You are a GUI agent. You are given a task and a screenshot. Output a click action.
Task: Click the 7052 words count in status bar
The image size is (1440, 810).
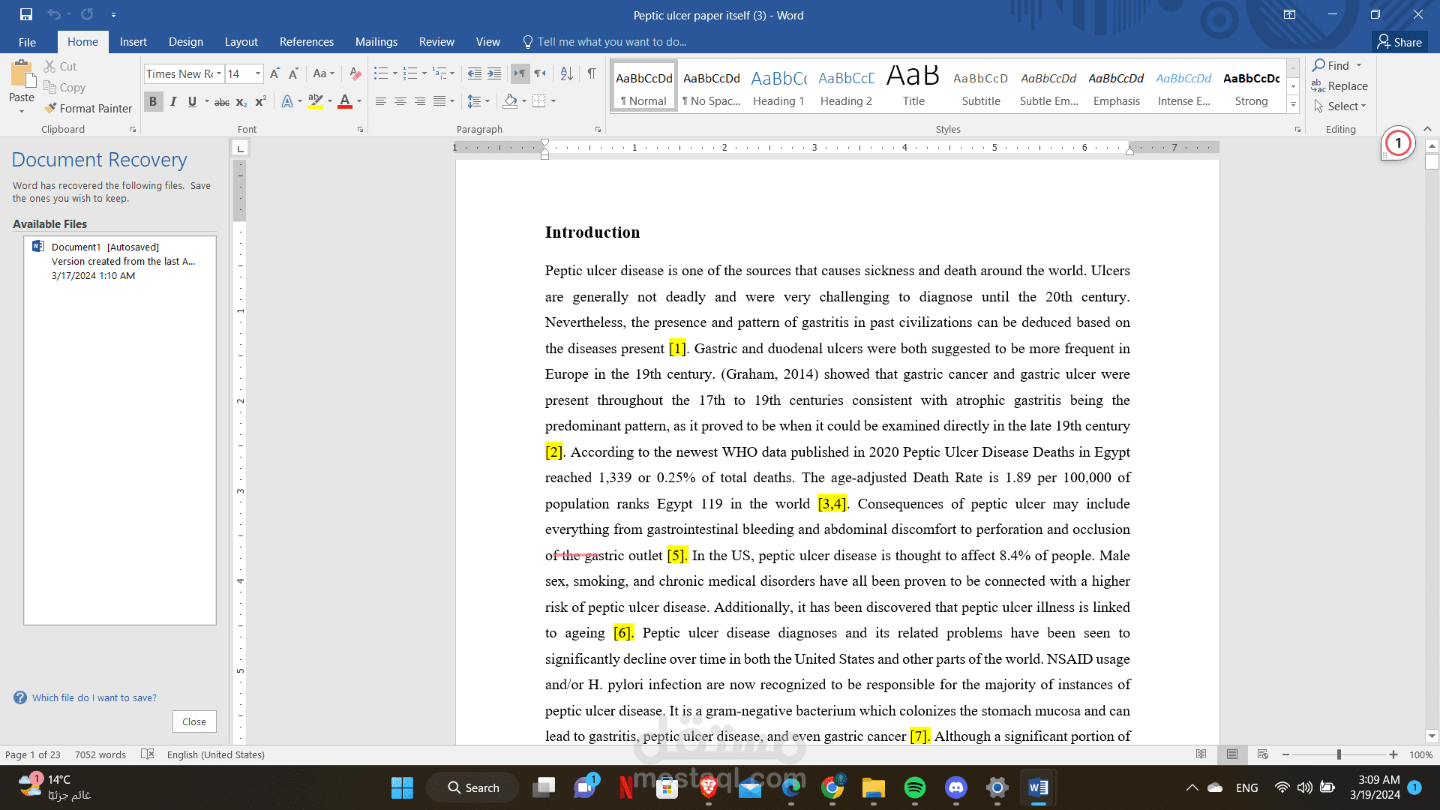tap(100, 754)
